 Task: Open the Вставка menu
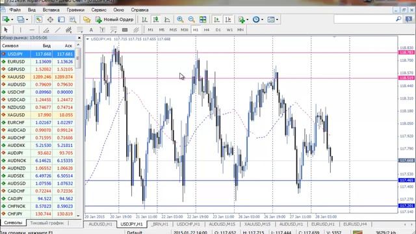(51, 10)
